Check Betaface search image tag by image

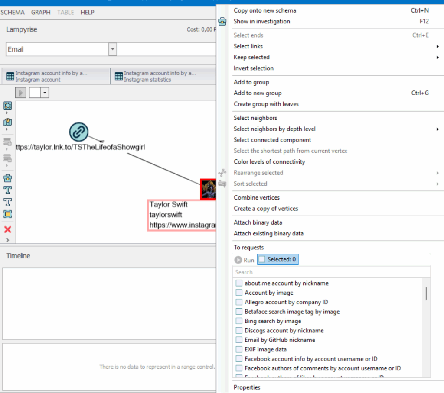click(x=239, y=311)
